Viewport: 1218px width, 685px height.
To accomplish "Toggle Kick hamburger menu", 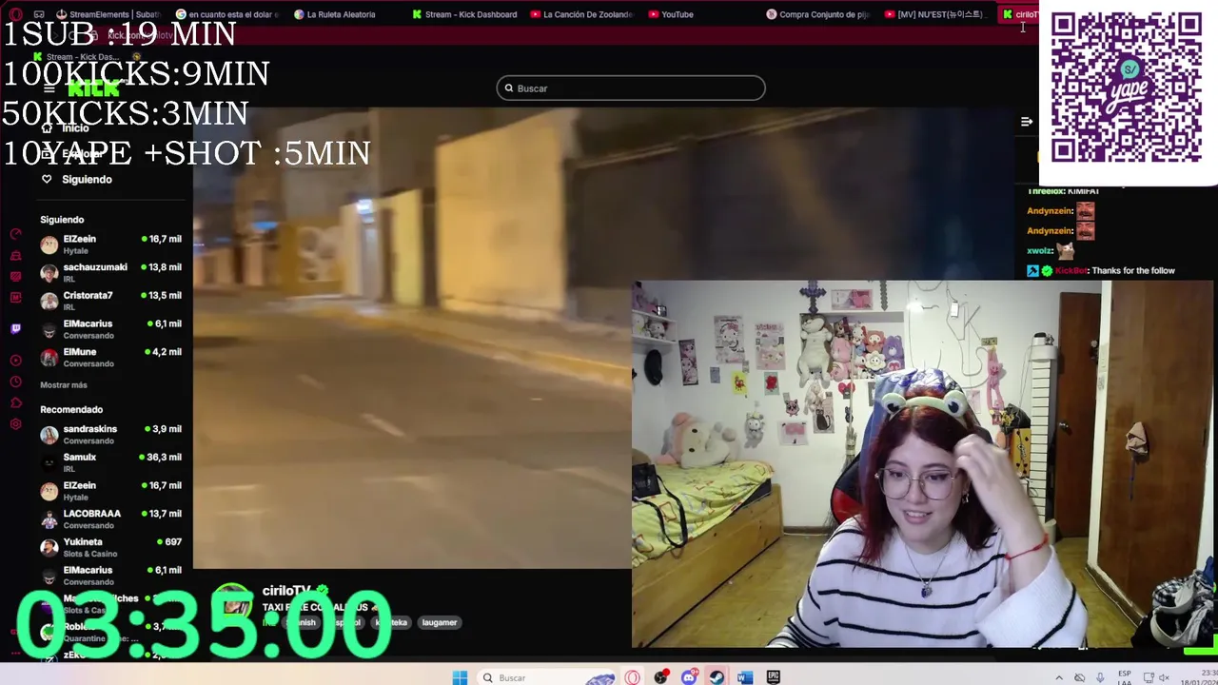I will (49, 88).
